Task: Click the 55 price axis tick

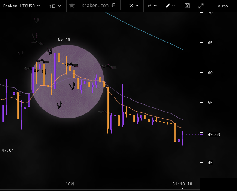Action: (210, 103)
